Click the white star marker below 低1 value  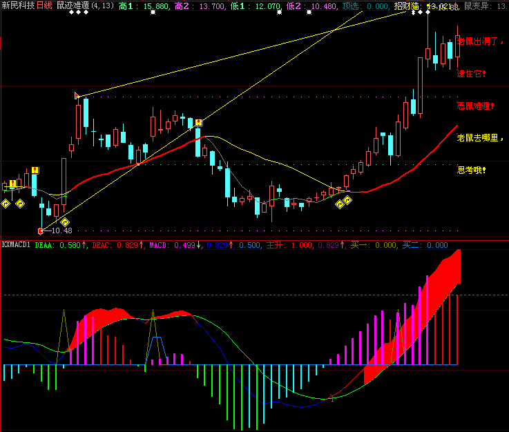279,12
